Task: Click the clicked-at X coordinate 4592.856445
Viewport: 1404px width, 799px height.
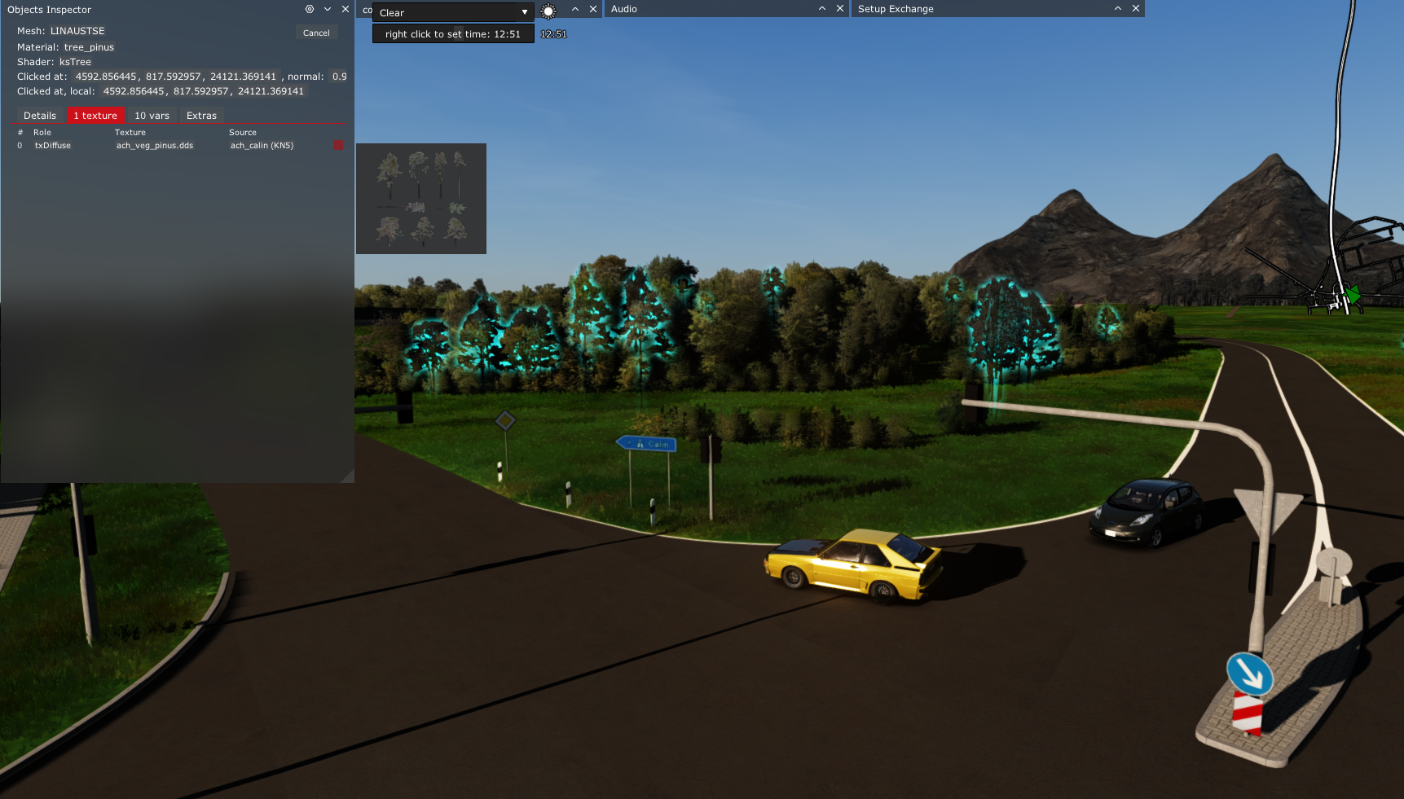Action: (x=106, y=77)
